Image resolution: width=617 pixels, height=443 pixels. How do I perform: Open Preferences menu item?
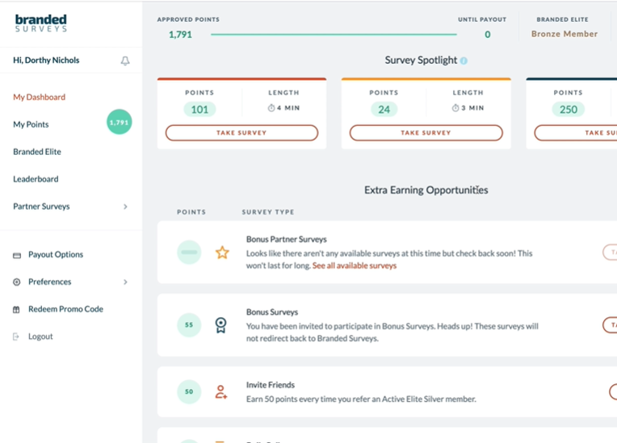pyautogui.click(x=50, y=282)
